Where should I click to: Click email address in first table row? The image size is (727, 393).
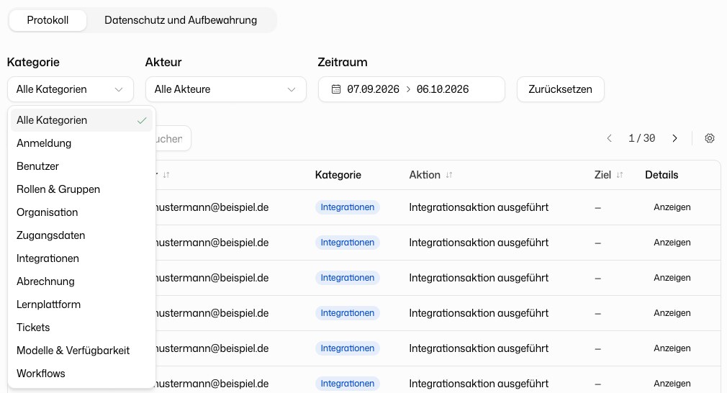pos(212,207)
